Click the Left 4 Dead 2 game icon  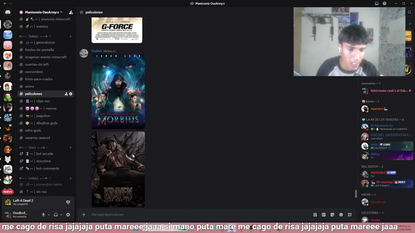click(x=8, y=202)
